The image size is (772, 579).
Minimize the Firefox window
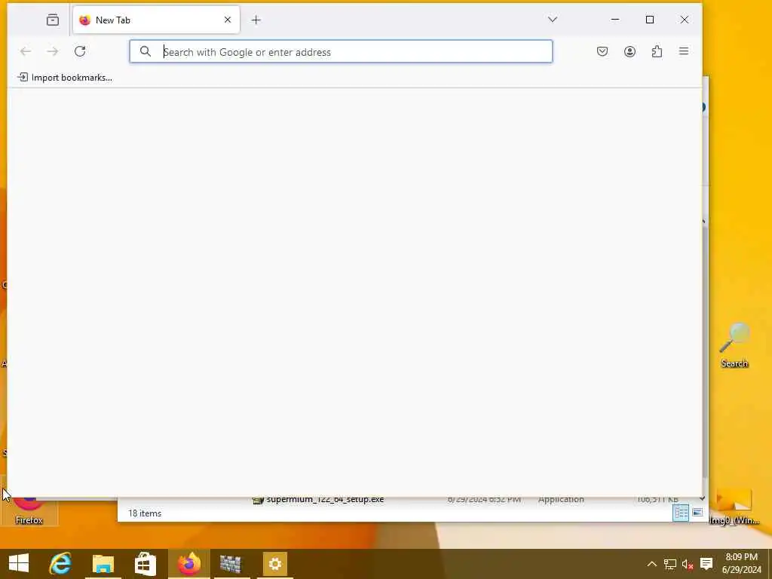pos(615,20)
